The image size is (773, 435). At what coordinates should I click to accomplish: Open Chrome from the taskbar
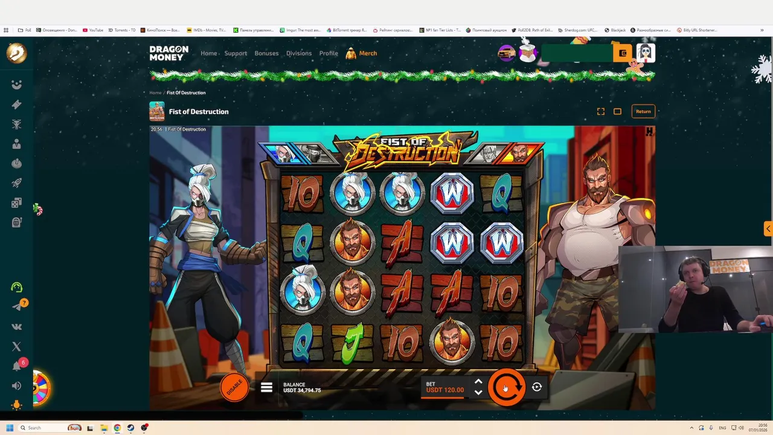(x=117, y=428)
